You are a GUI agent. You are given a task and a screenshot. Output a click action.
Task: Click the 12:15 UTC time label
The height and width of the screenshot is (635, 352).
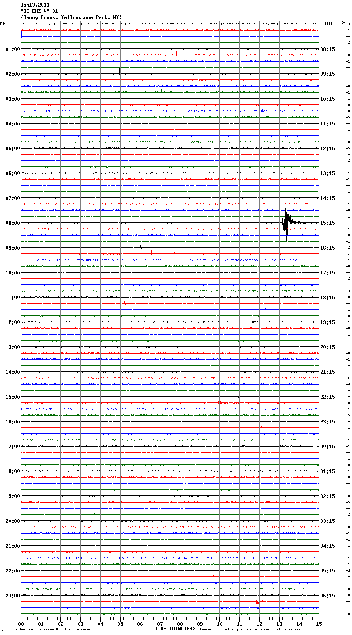point(328,149)
